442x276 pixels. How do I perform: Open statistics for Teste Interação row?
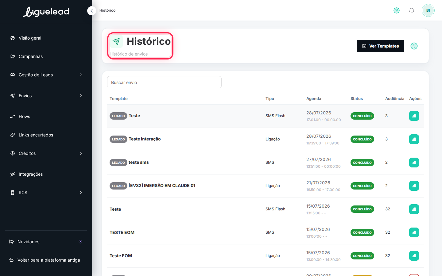point(414,139)
